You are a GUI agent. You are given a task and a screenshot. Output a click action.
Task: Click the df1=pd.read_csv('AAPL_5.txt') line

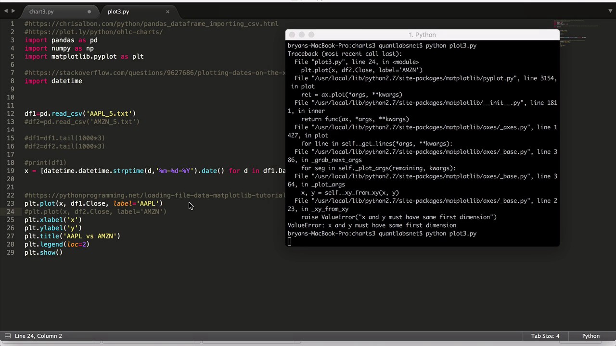pos(80,114)
